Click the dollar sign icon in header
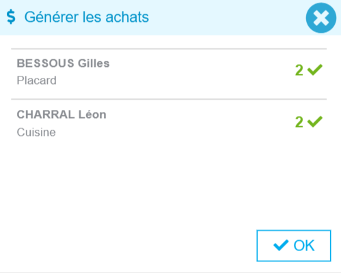Screen dimensions: 341x273 (x=11, y=17)
